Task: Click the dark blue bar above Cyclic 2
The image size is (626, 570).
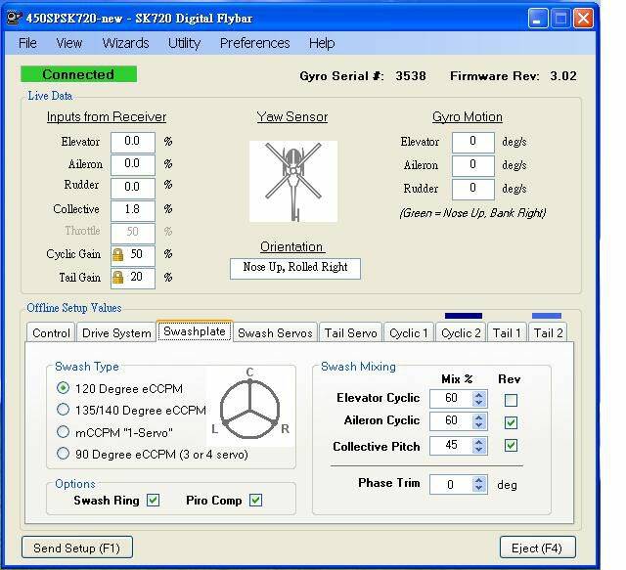Action: 463,316
